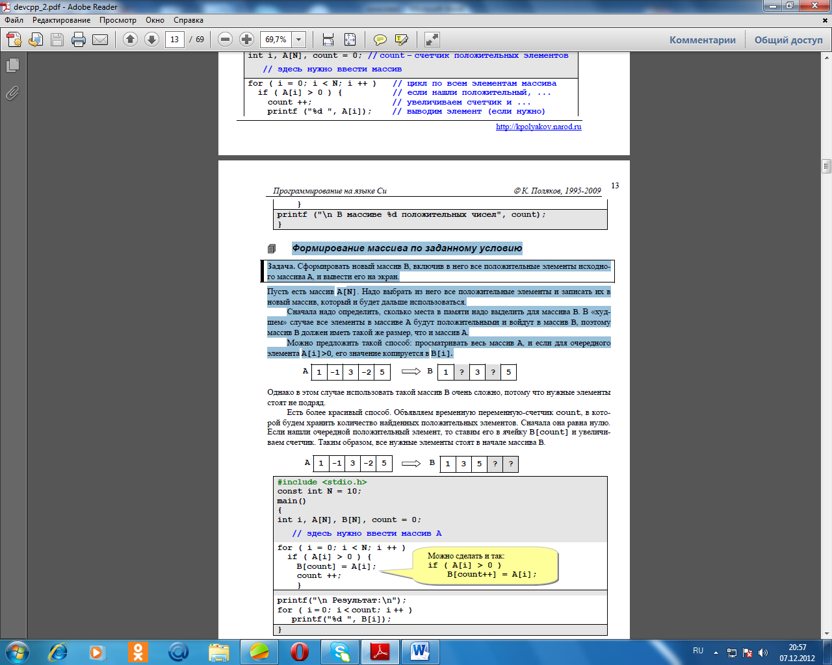Follow the http://kpolyakov.narod.ru link
This screenshot has width=832, height=665.
[x=539, y=127]
